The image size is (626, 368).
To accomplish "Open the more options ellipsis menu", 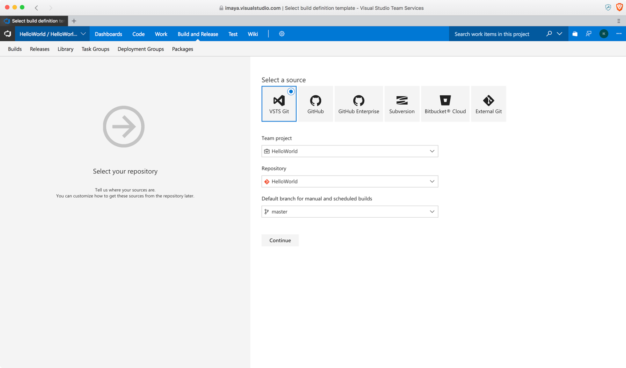I will 619,34.
